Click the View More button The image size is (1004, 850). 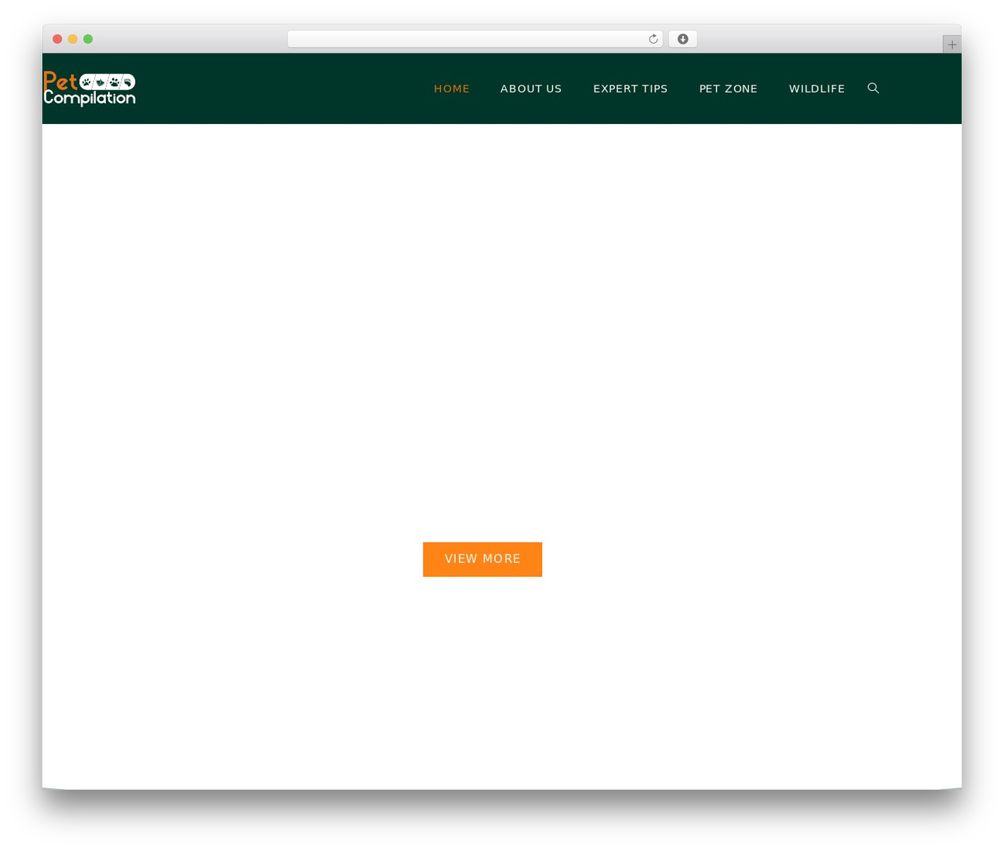tap(482, 559)
